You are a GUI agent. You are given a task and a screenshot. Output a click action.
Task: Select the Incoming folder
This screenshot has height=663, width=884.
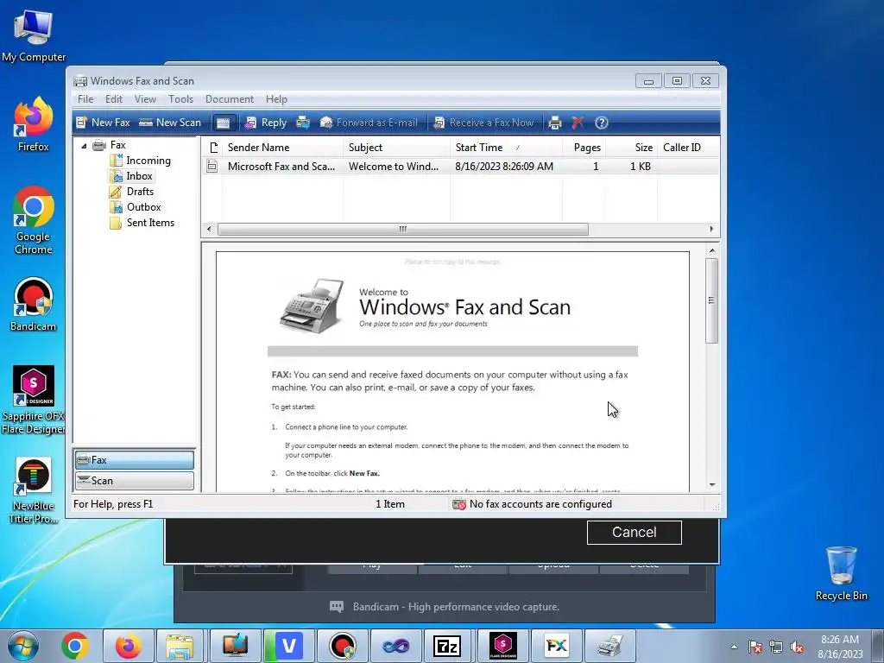(148, 161)
